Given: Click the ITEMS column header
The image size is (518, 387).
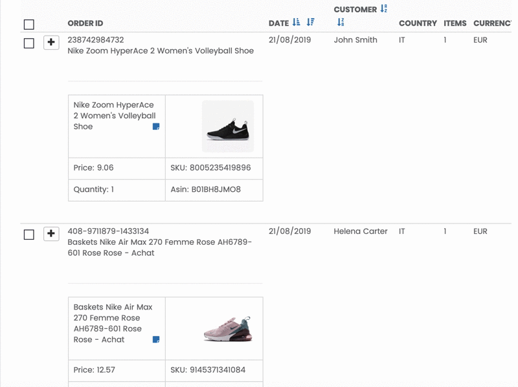Looking at the screenshot, I should tap(455, 23).
